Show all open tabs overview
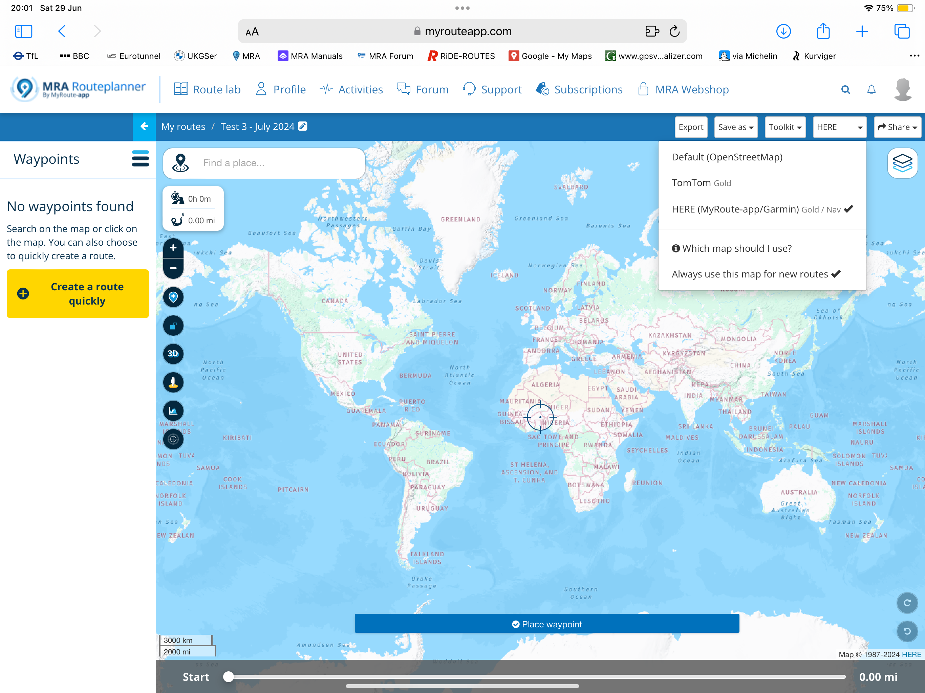This screenshot has width=925, height=693. point(902,31)
